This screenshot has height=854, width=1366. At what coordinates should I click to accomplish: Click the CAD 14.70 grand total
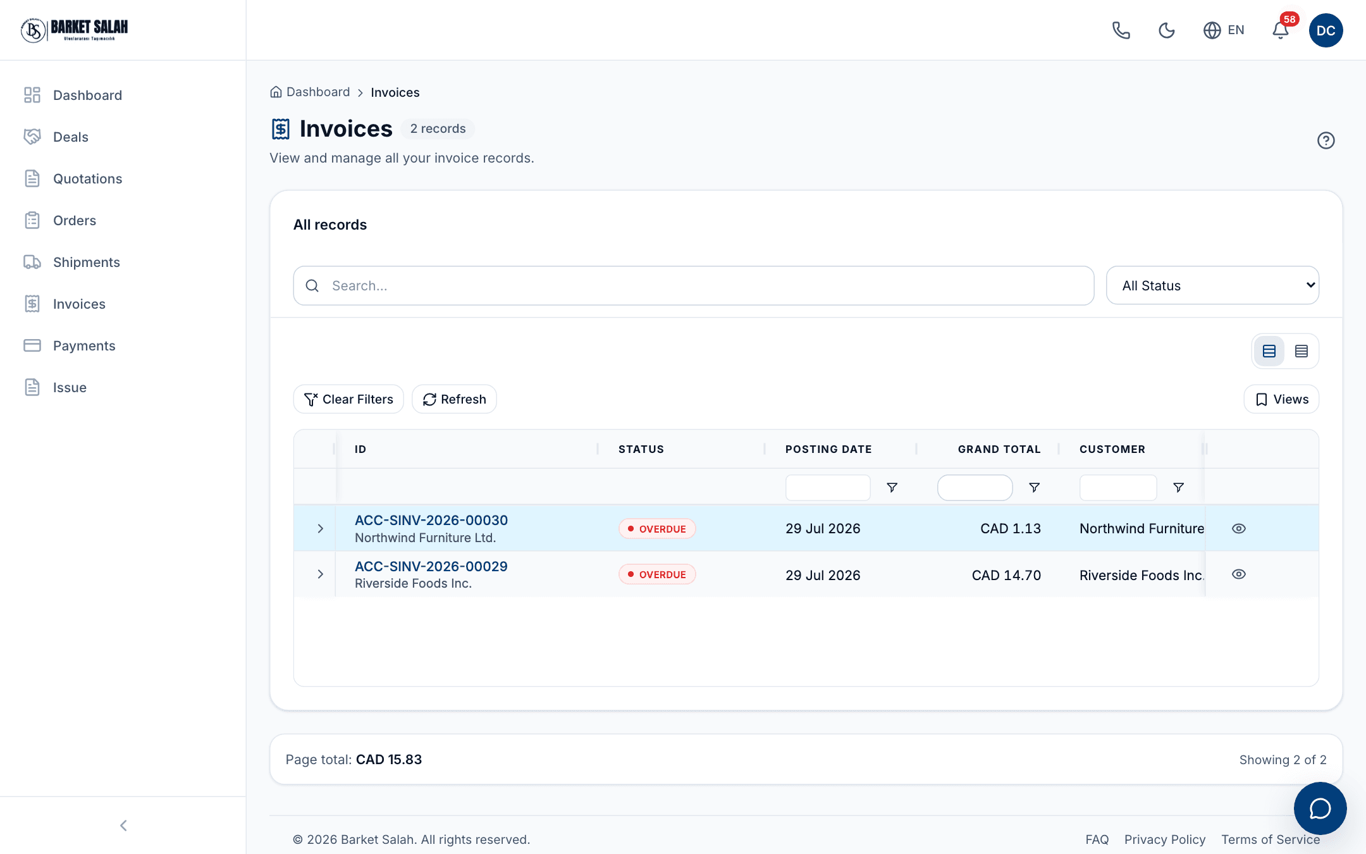[1006, 575]
